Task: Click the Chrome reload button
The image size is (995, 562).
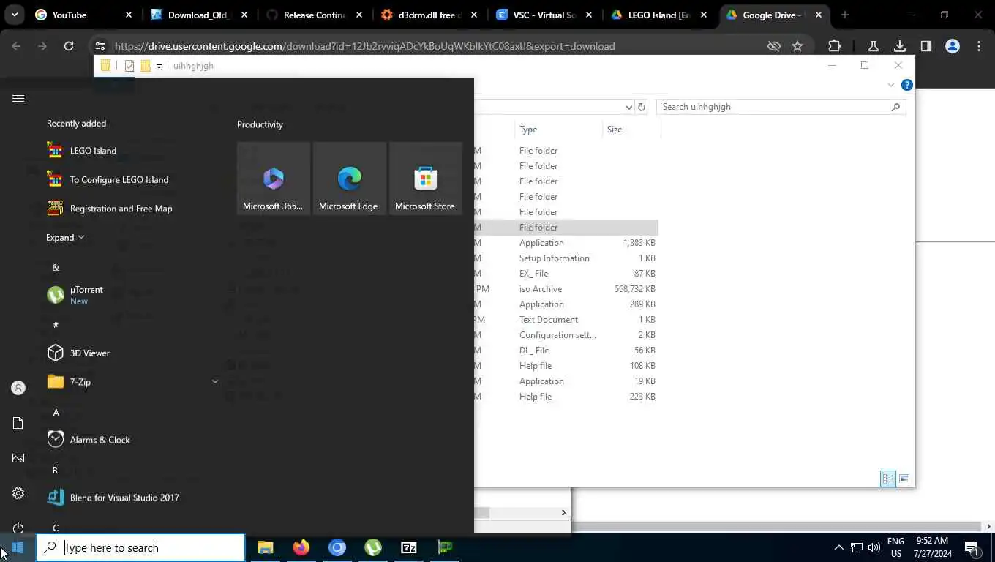Action: click(x=69, y=46)
